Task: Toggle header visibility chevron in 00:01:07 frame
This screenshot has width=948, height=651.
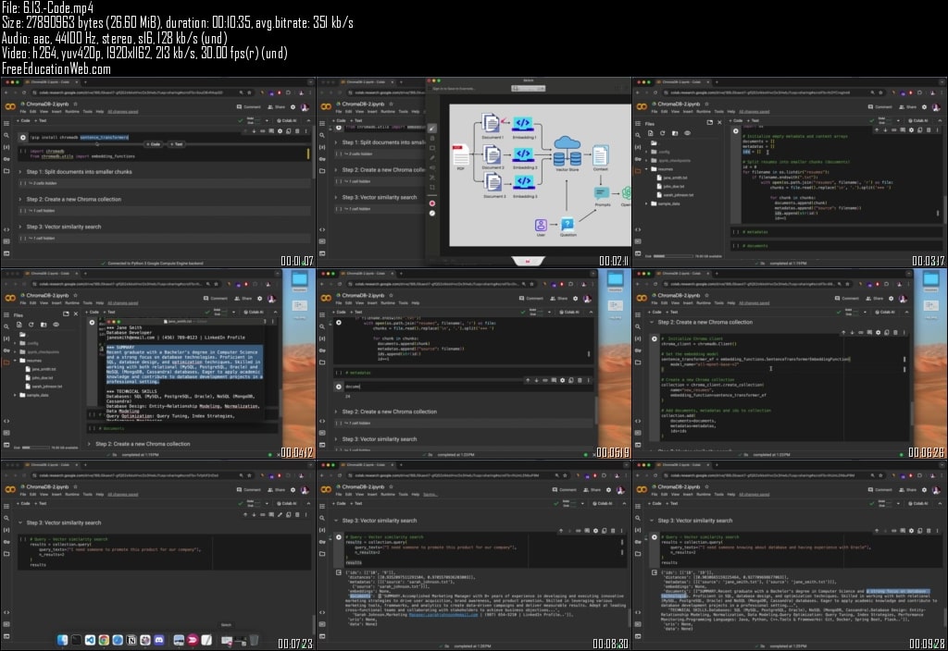Action: (308, 120)
